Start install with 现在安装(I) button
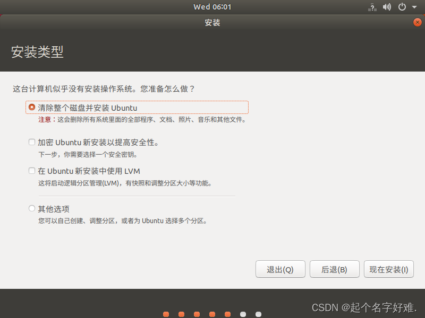The height and width of the screenshot is (318, 425). (389, 269)
